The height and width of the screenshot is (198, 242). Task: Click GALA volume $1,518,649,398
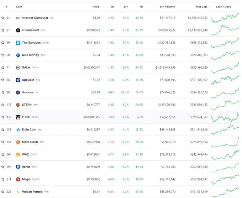tap(165, 68)
